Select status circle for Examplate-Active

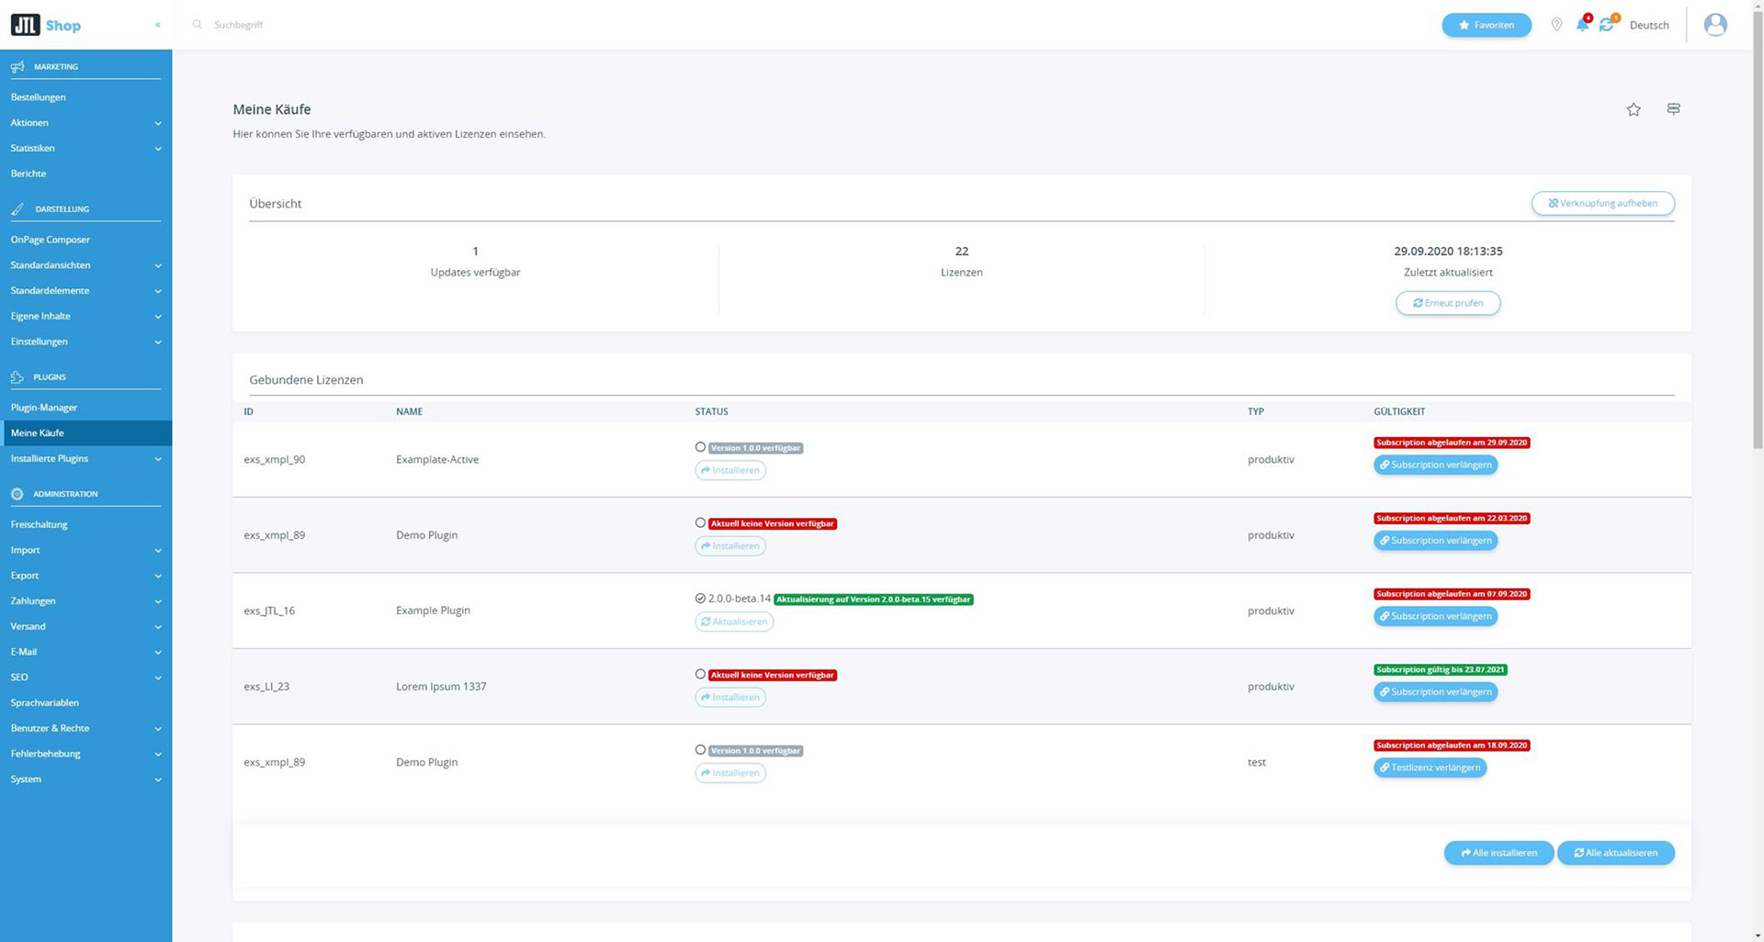pyautogui.click(x=700, y=447)
